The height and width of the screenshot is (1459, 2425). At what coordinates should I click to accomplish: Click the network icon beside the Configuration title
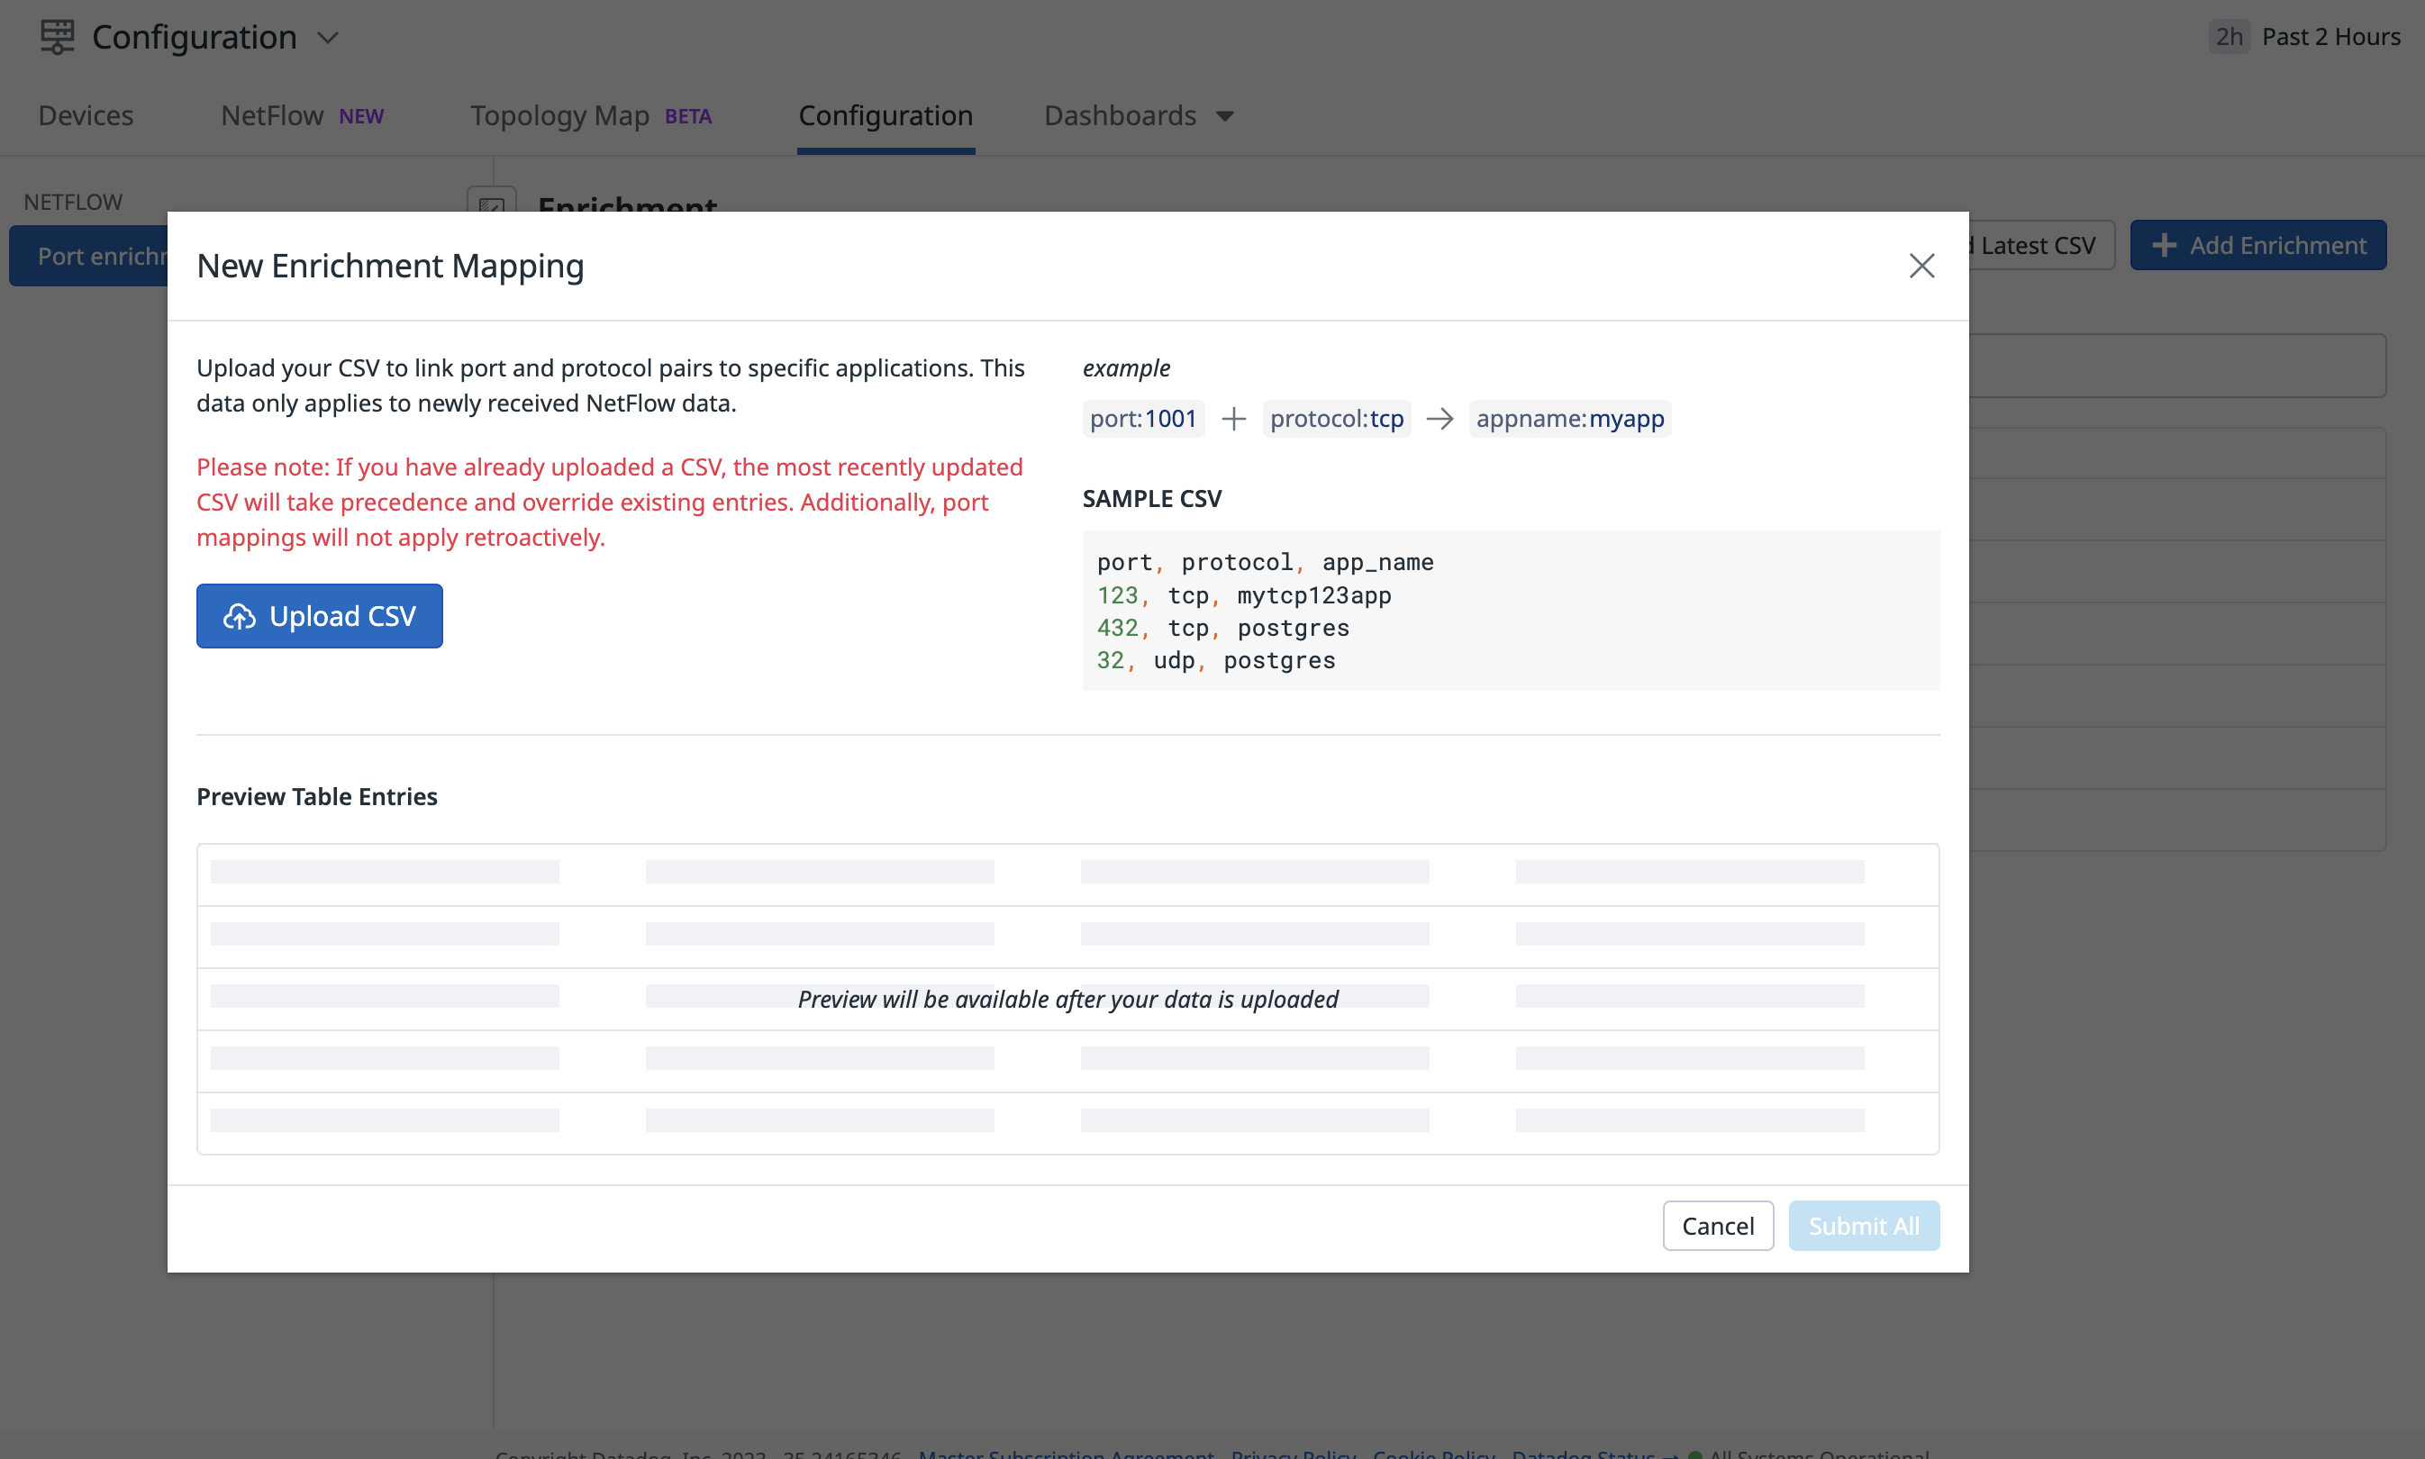(56, 36)
